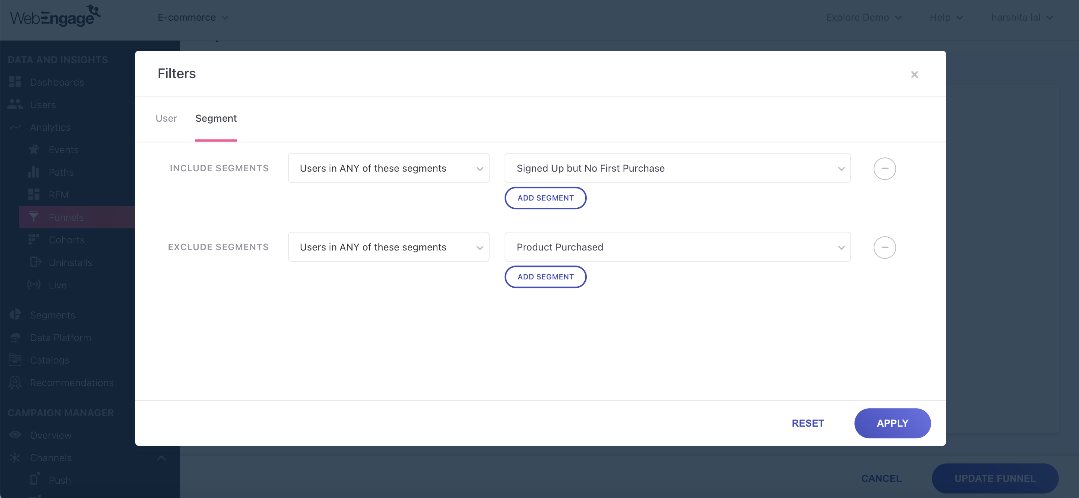
Task: Click the Reset link
Action: coord(807,423)
